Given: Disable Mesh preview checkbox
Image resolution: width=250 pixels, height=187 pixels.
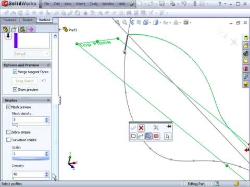Looking at the screenshot, I should [8, 107].
